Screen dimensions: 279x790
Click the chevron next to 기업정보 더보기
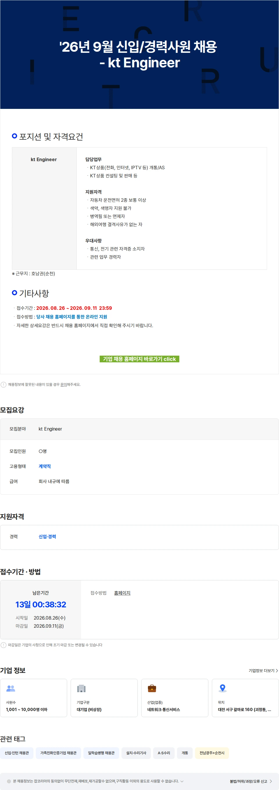(x=277, y=671)
